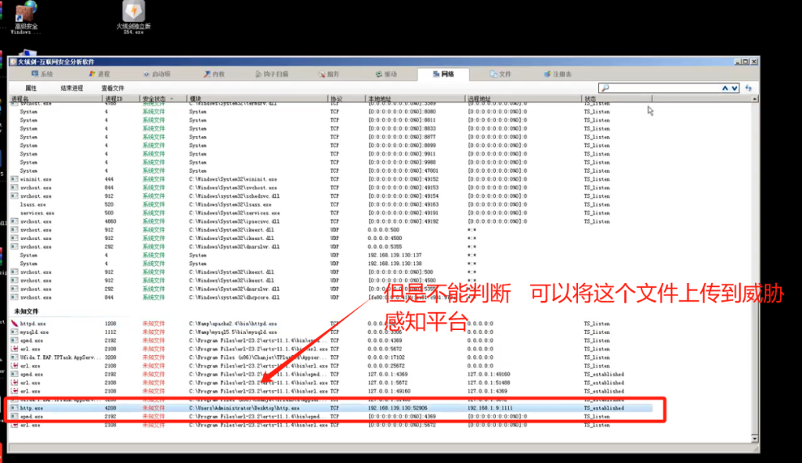Image resolution: width=802 pixels, height=463 pixels.
Task: Jump to next search result arrow
Action: [735, 88]
